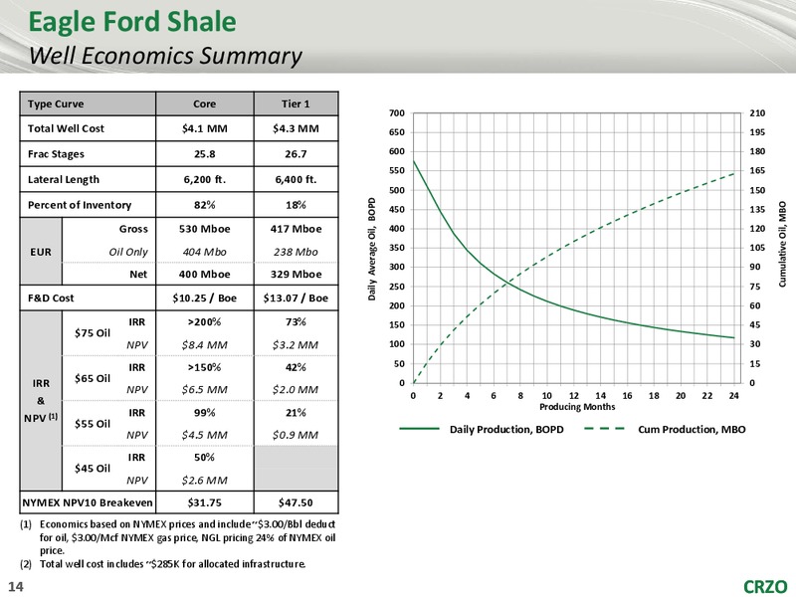Click the '$10.25 / Boe' cell
Viewport: 796px width, 597px height.
[x=205, y=298]
